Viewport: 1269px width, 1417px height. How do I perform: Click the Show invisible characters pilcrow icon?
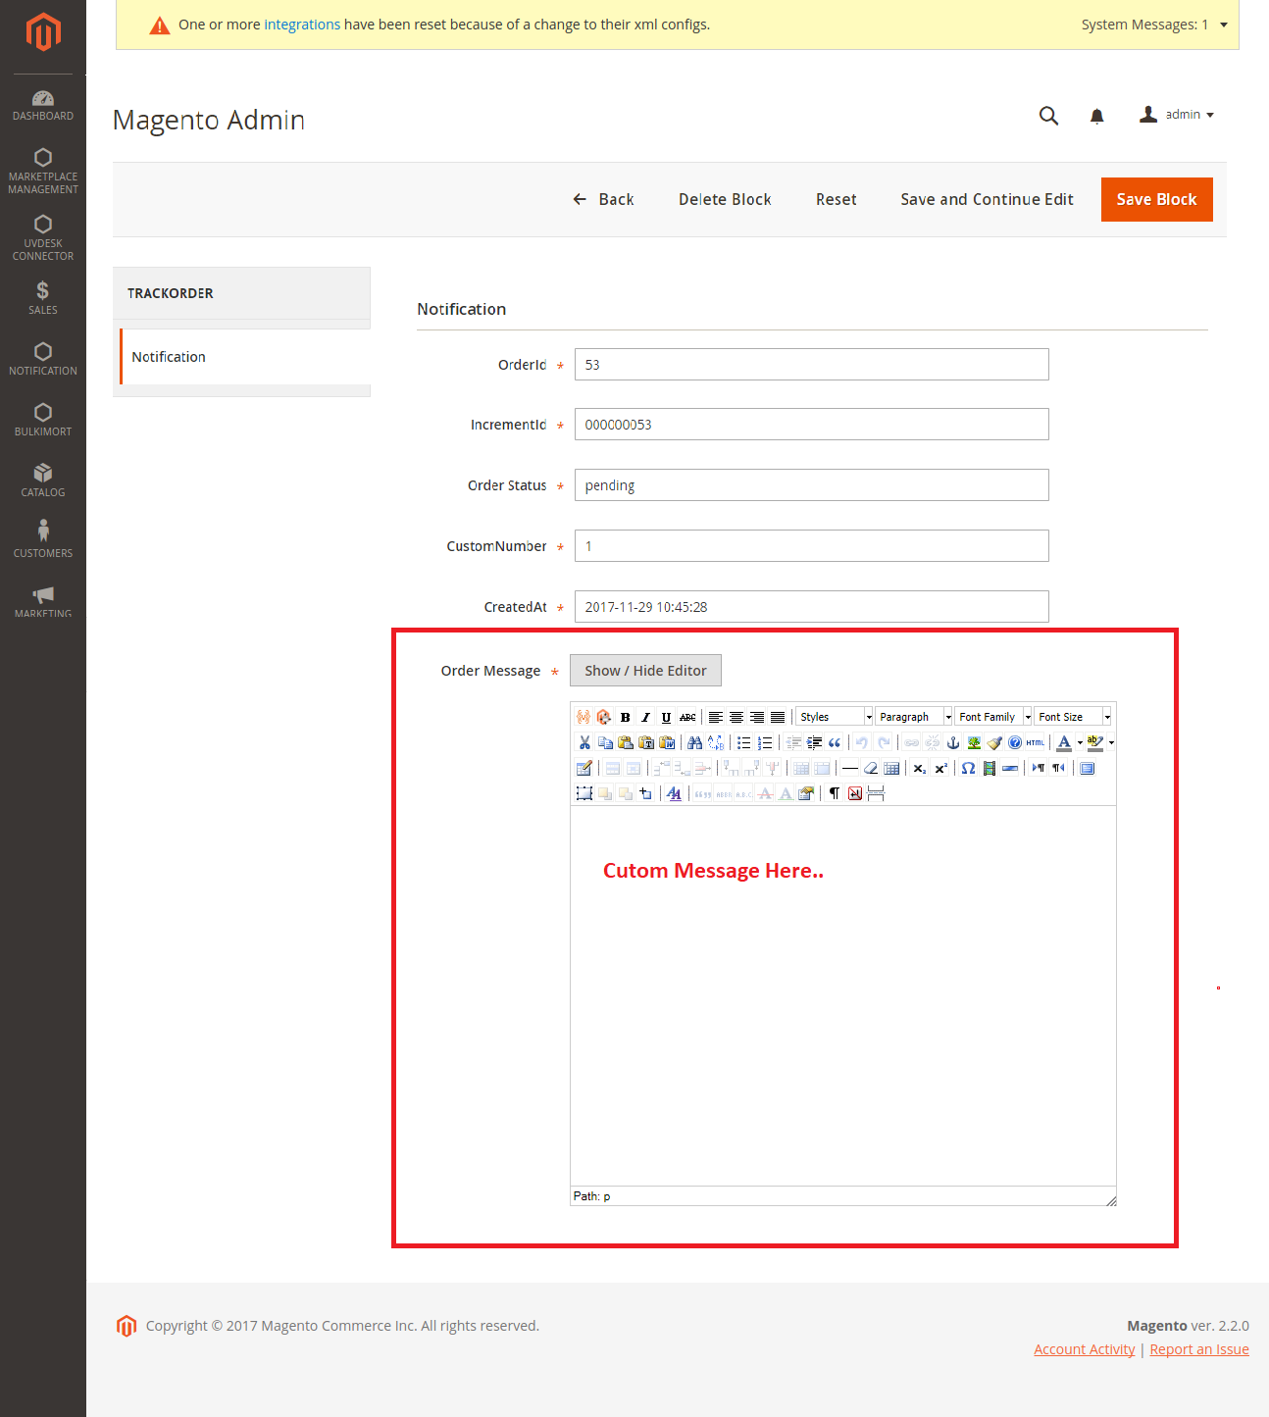(x=834, y=794)
